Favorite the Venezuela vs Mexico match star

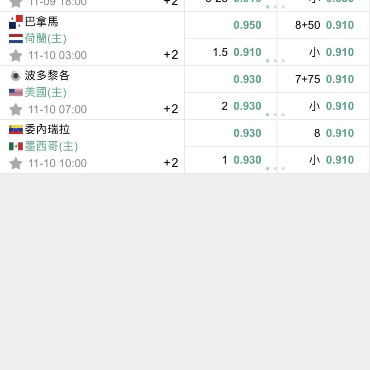16,163
